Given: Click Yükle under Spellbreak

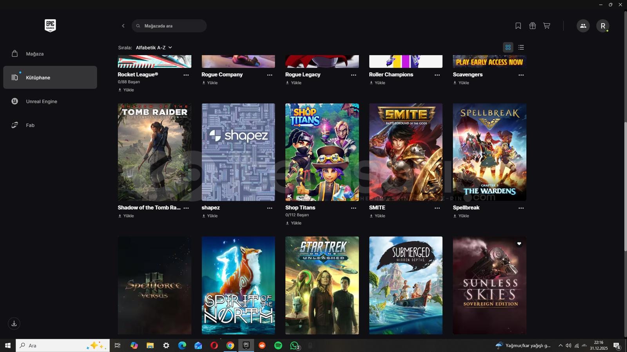Looking at the screenshot, I should click(x=461, y=216).
